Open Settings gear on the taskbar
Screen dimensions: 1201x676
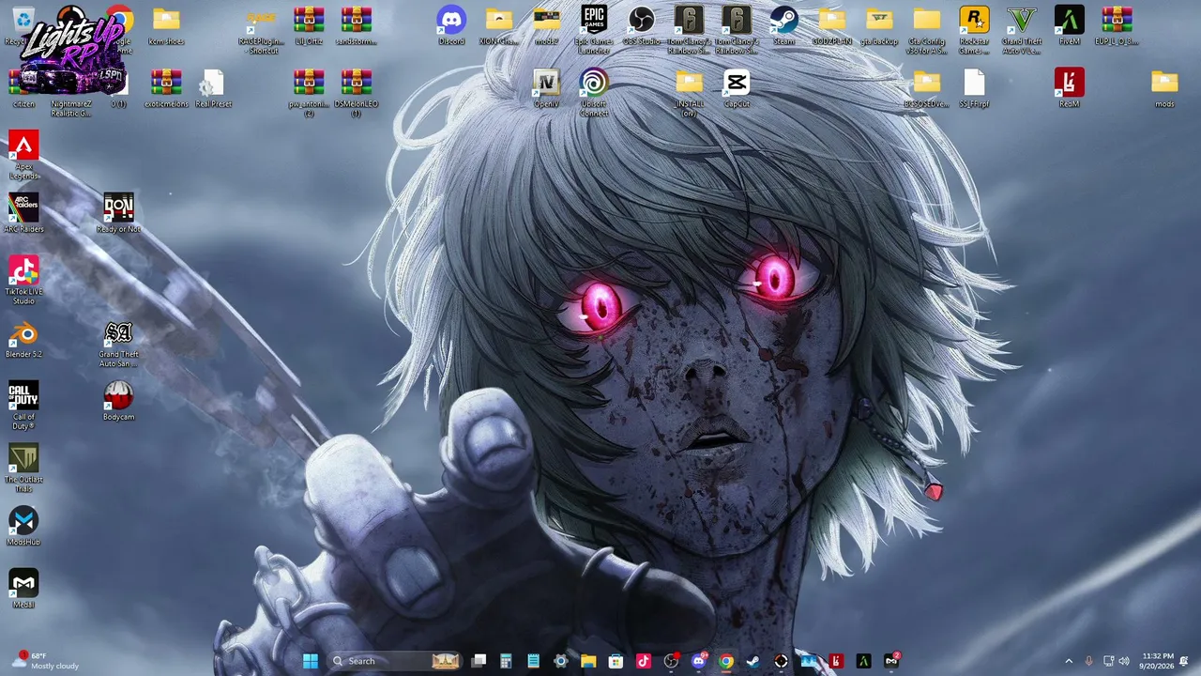click(x=561, y=661)
